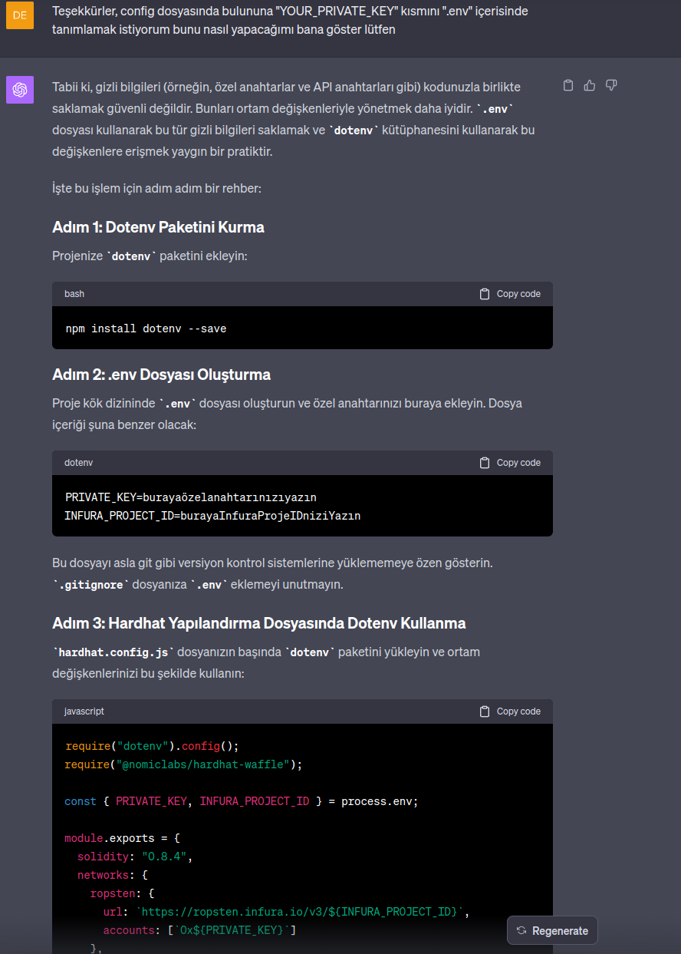Click the require hardhat-waffle line
This screenshot has width=681, height=954.
click(184, 764)
